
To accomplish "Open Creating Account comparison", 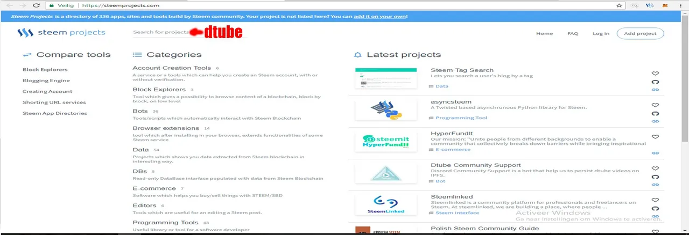I will pos(47,91).
